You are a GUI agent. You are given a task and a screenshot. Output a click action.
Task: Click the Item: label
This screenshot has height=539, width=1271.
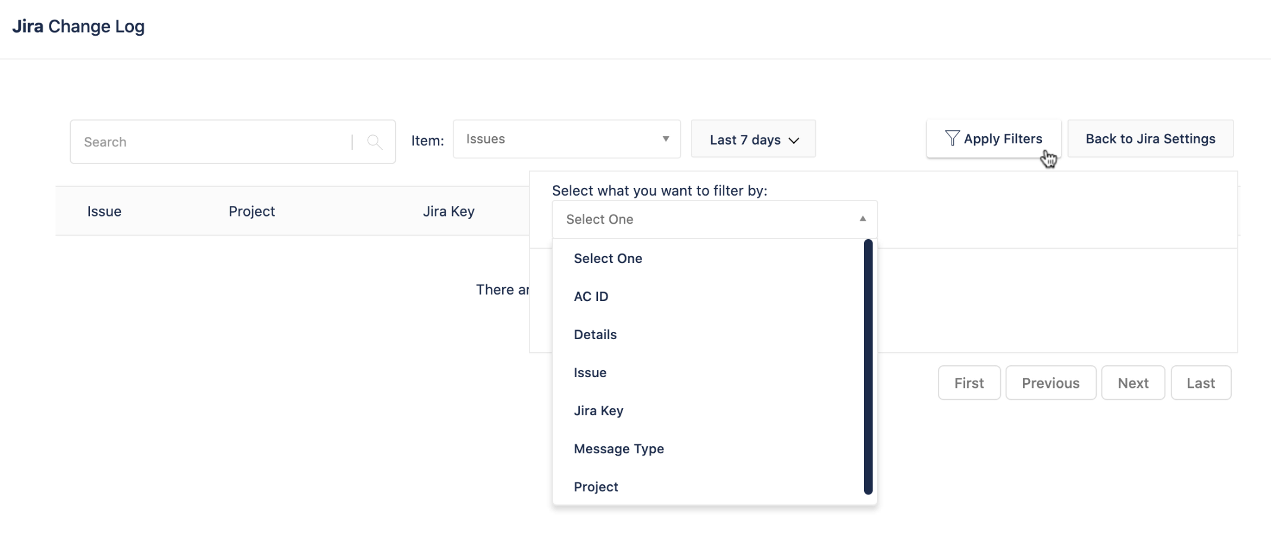[x=428, y=140]
